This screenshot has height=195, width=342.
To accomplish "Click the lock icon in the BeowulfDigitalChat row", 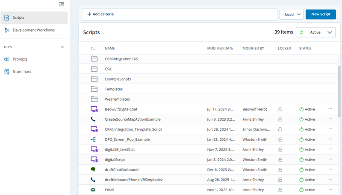I will coord(280,109).
